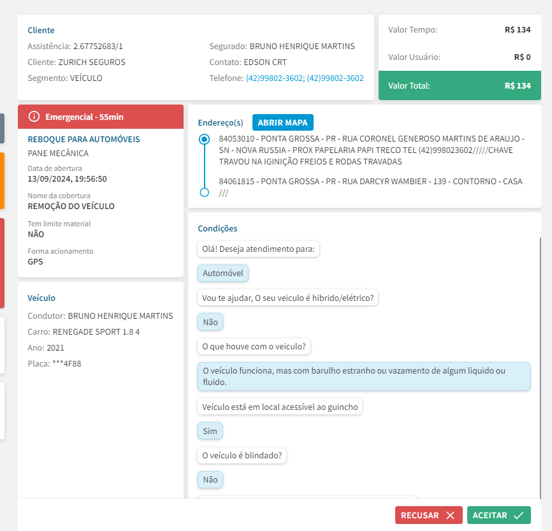Select the "O veículo funciona" answer bubble
The width and height of the screenshot is (552, 531).
click(x=363, y=376)
